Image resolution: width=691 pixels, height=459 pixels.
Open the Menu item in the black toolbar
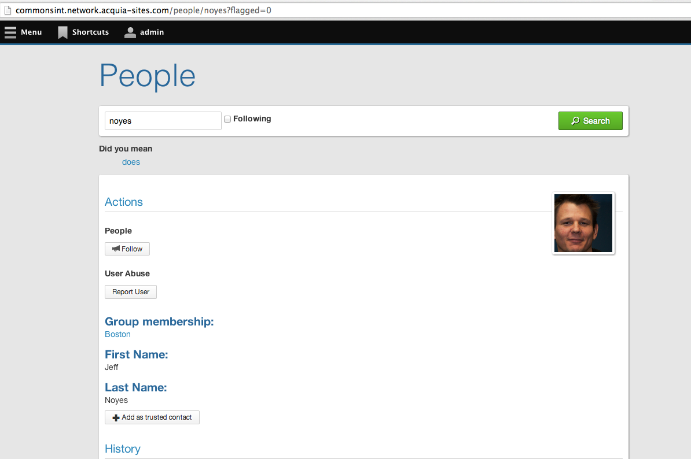click(31, 32)
